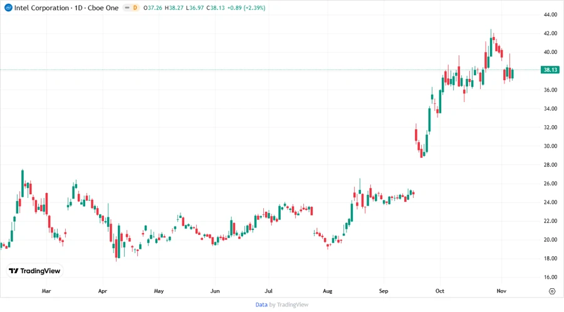Click the open value O37.26
This screenshot has height=312, width=564.
(152, 8)
